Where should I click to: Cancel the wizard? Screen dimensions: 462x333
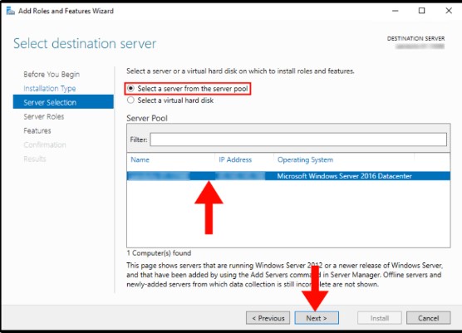(428, 318)
